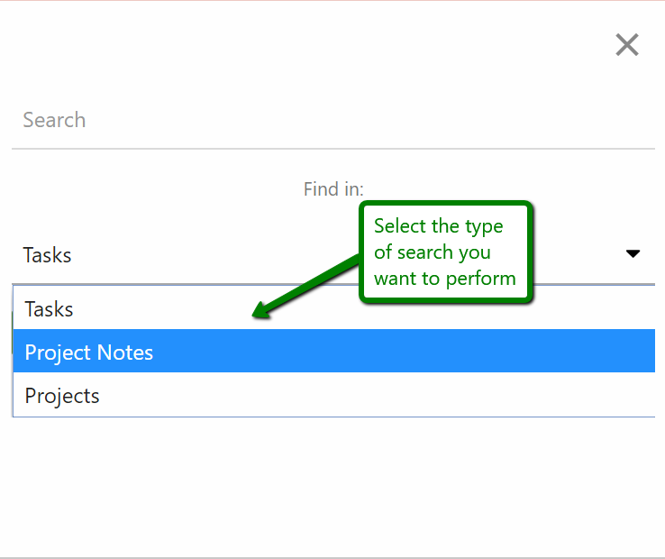Click the Find in: label

coord(333,189)
